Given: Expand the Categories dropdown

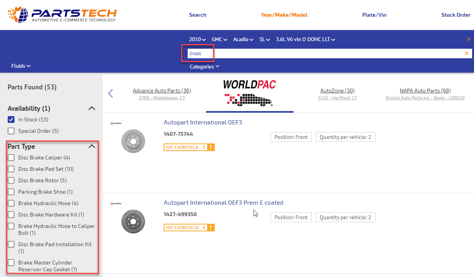Looking at the screenshot, I should point(204,67).
